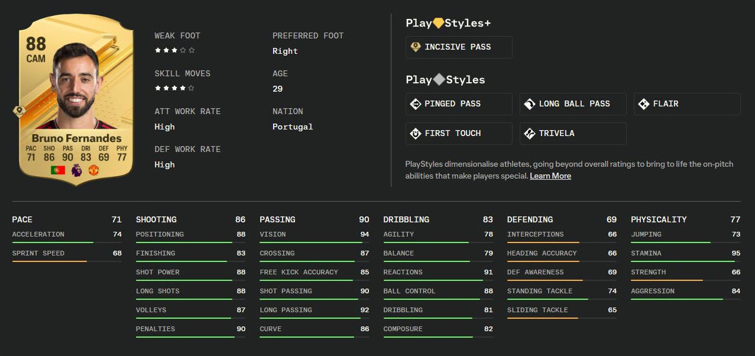Click the Incisive Pass PlayStyle+ icon

pos(416,47)
